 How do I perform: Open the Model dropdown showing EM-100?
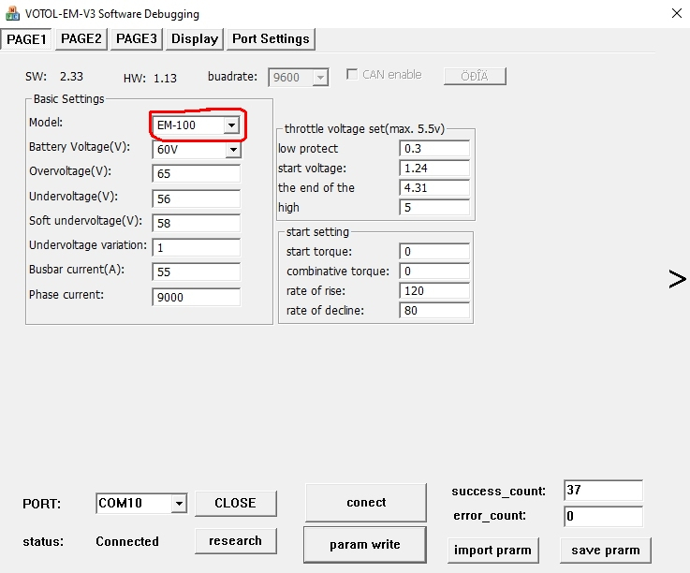pyautogui.click(x=230, y=125)
